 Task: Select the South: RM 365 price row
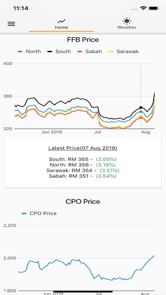(83, 159)
